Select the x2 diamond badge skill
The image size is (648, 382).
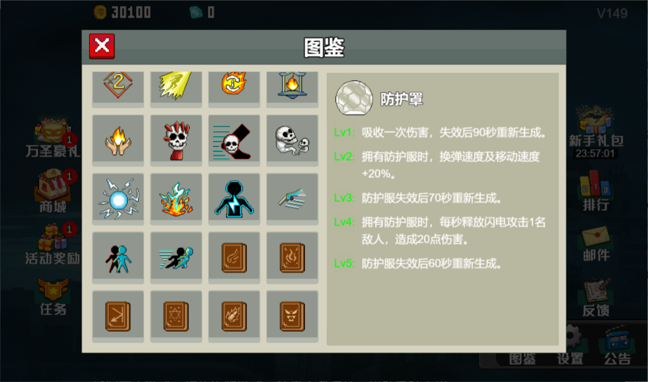[118, 88]
